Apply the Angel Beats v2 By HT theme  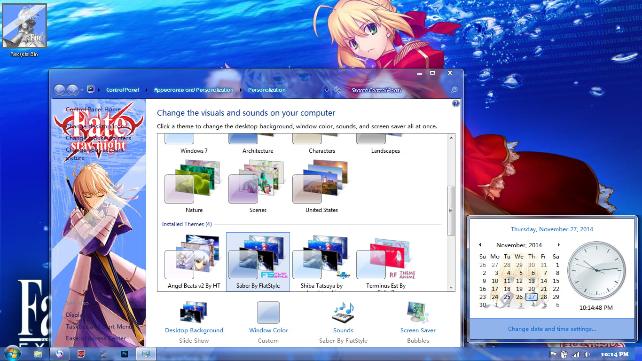[194, 259]
